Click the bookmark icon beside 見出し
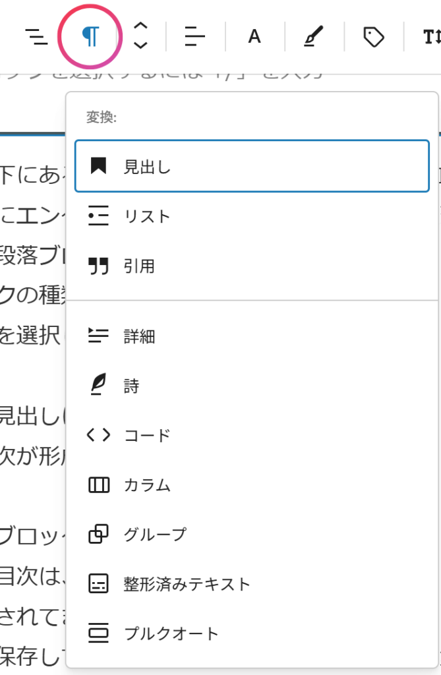 click(x=98, y=166)
